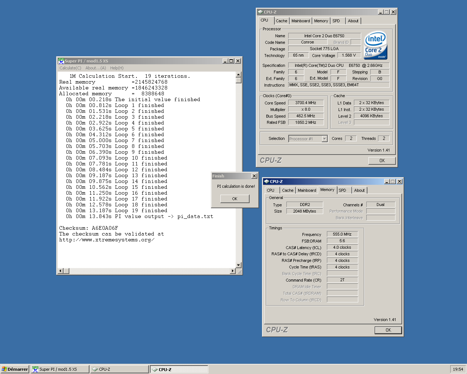Switch to SPD tab in lower CPU-Z
Viewport: 467px width, 374px height.
pos(344,190)
